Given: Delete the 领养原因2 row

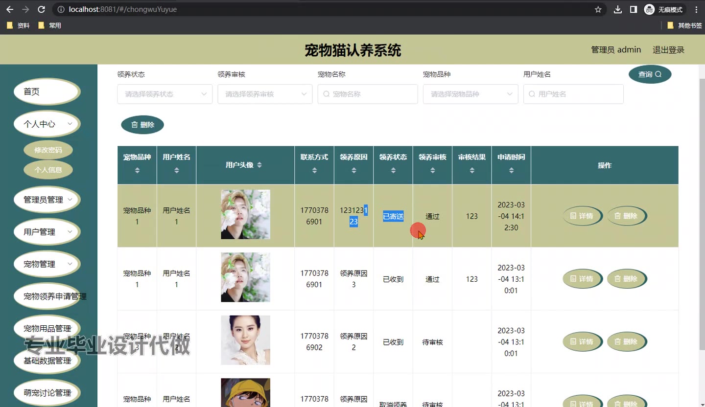Looking at the screenshot, I should 627,341.
